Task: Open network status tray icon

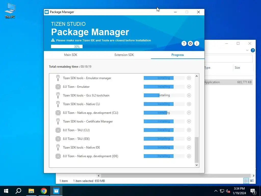Action: coord(222,191)
